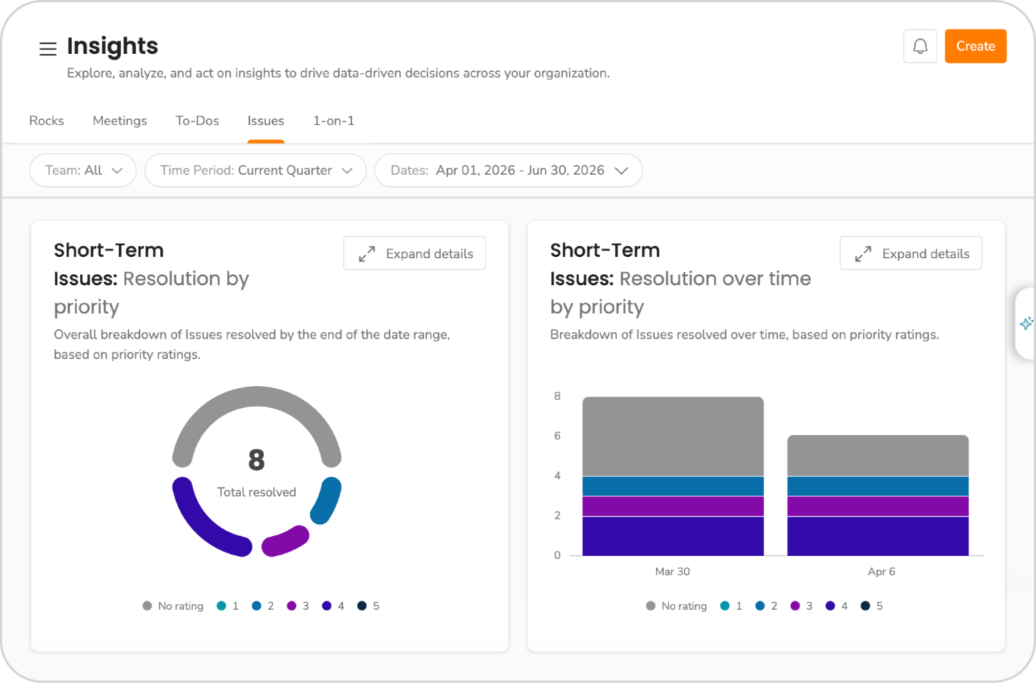Open the Time Period dropdown
The image size is (1036, 683).
point(256,171)
